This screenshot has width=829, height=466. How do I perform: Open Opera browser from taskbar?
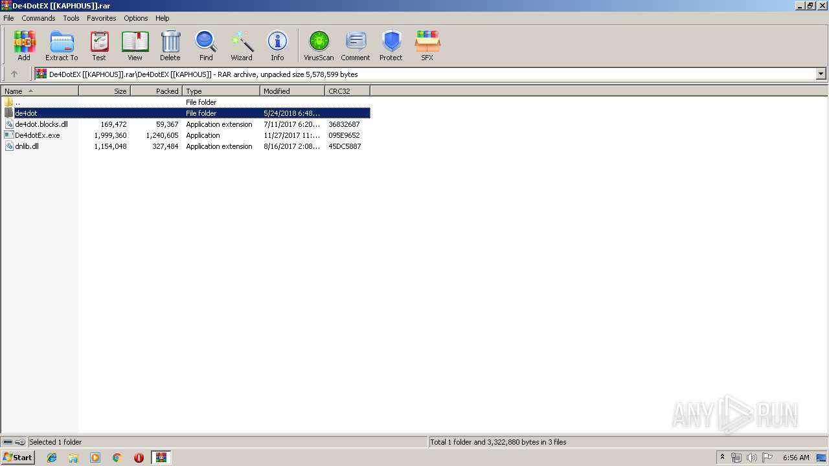(139, 458)
